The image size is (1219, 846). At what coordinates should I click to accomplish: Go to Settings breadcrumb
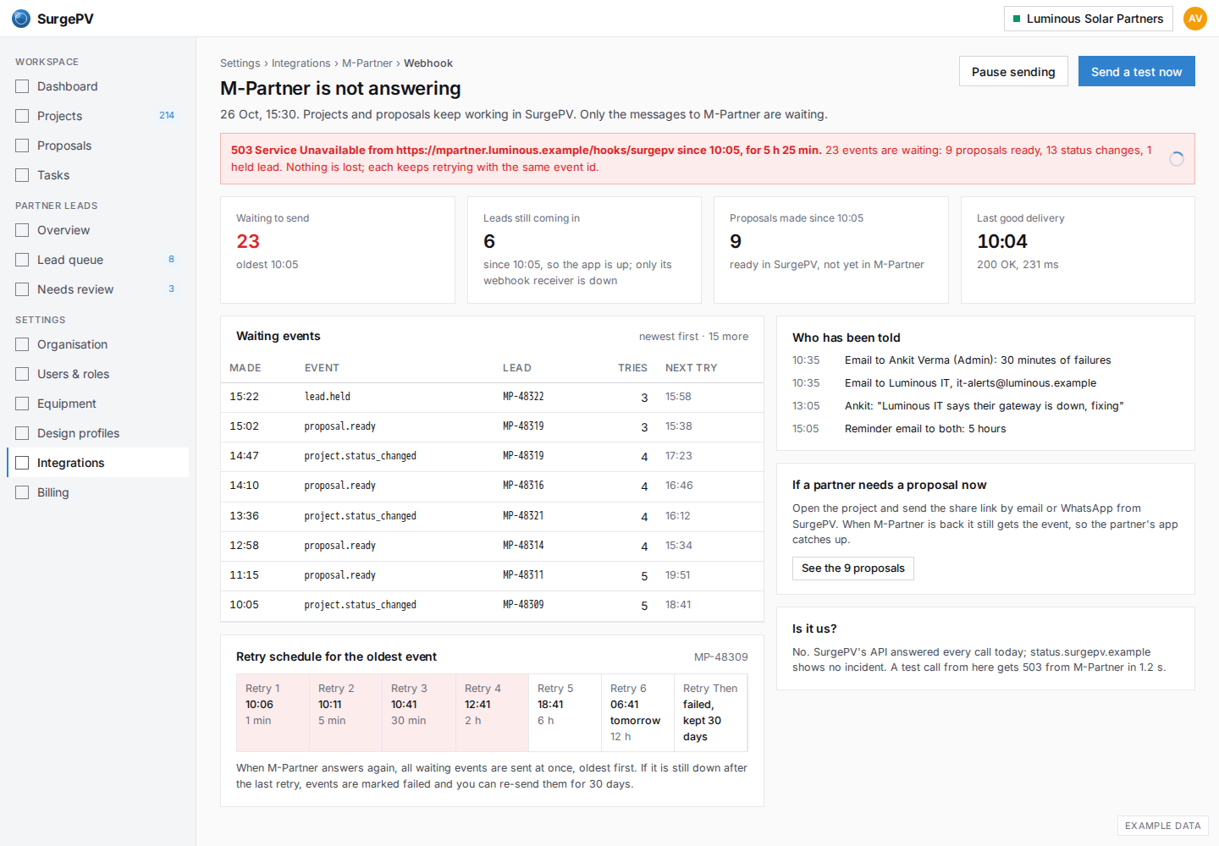(240, 63)
